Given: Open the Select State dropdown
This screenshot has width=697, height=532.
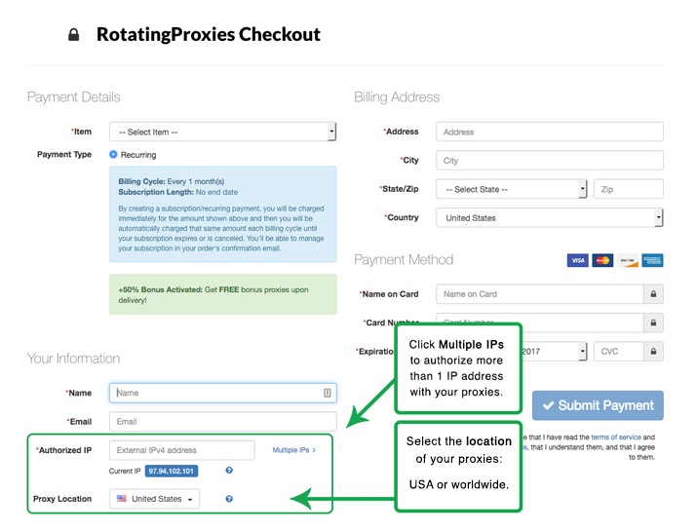Looking at the screenshot, I should 511,189.
